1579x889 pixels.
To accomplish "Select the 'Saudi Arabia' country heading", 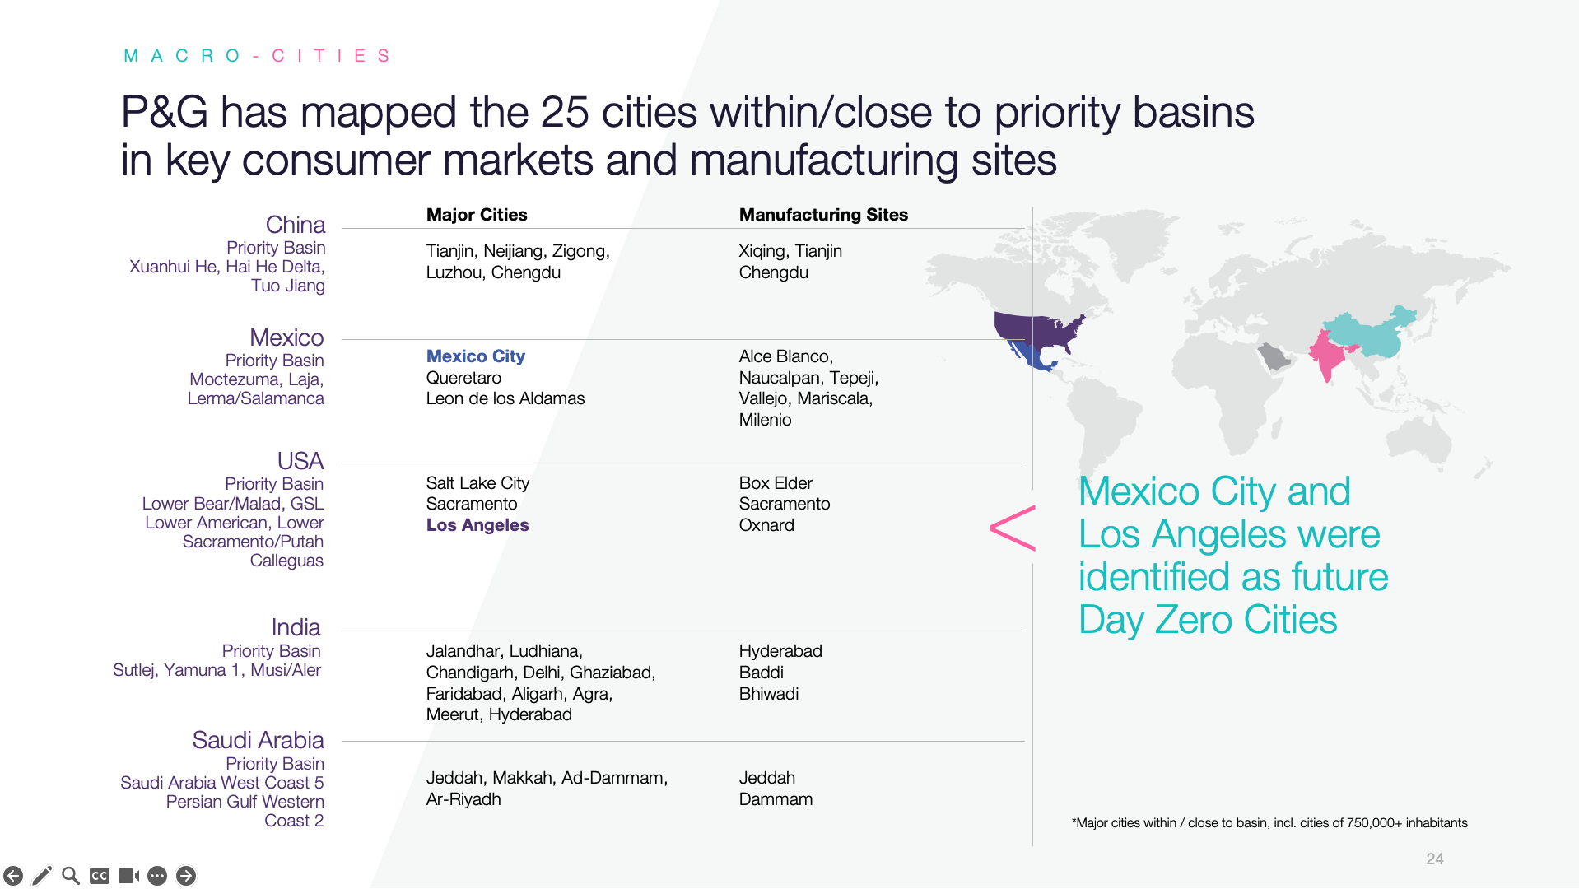I will pyautogui.click(x=259, y=740).
